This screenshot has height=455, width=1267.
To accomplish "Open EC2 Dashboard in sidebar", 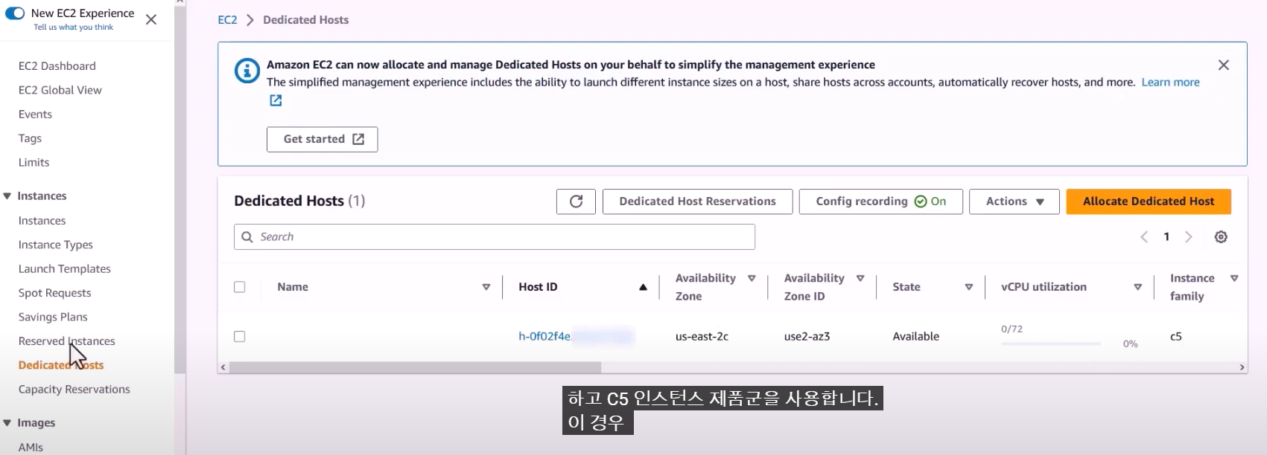I will coord(57,66).
